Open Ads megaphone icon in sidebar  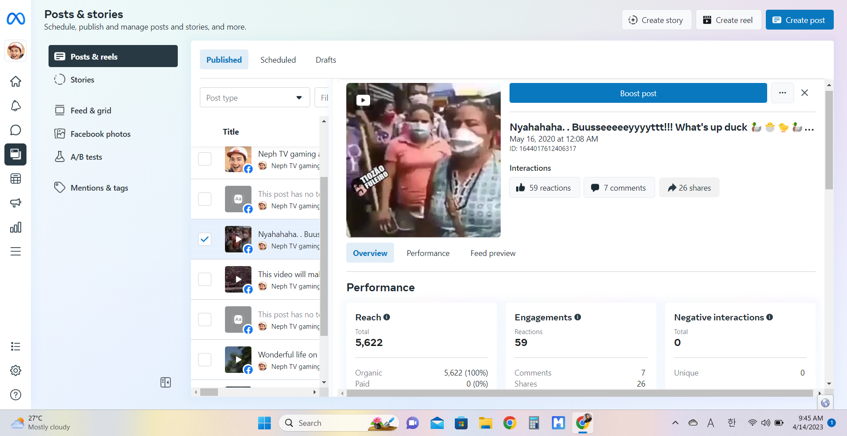click(x=15, y=203)
